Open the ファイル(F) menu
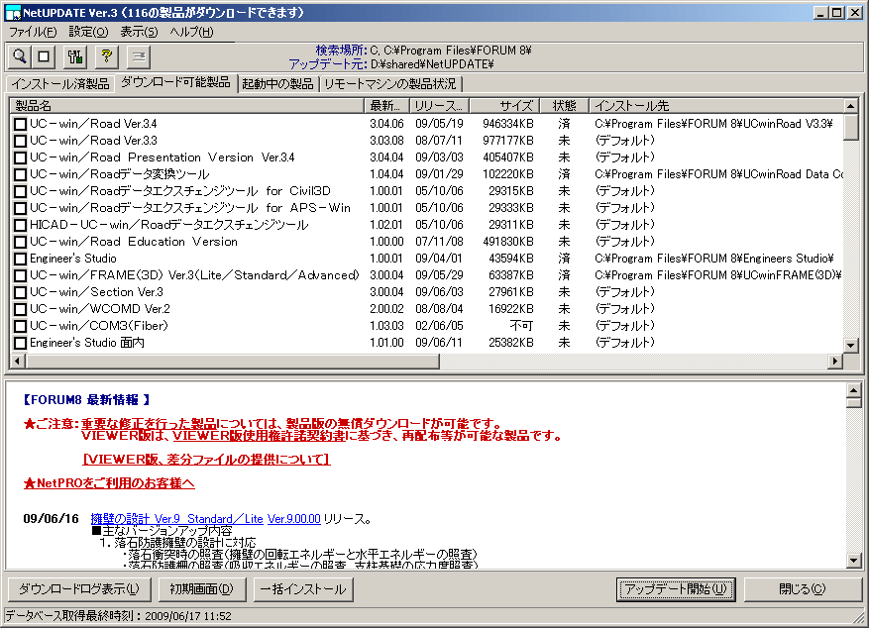The height and width of the screenshot is (628, 869). pyautogui.click(x=33, y=32)
